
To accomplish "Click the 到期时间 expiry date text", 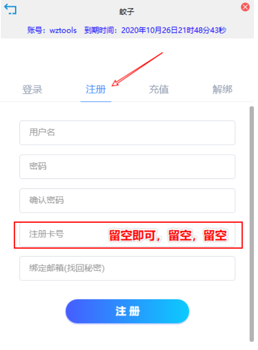I will [155, 30].
